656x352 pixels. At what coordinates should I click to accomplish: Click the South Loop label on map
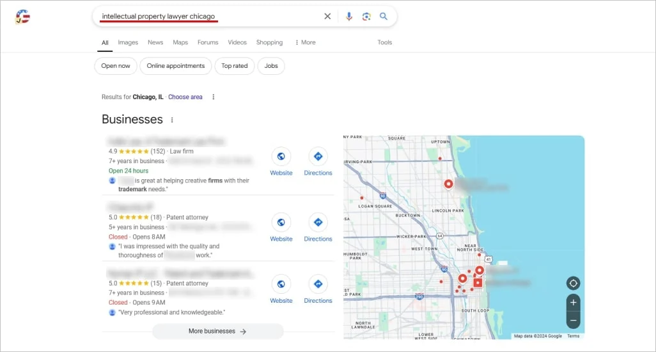point(475,310)
